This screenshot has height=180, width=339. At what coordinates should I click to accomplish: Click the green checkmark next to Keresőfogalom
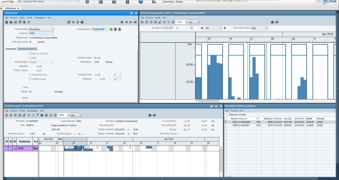111,29
